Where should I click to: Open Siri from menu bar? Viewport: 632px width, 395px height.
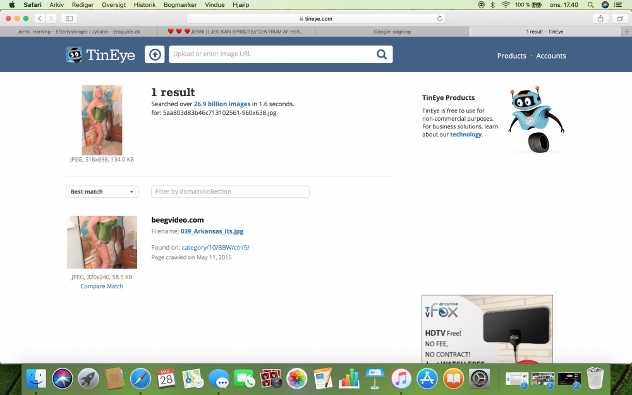click(x=605, y=5)
